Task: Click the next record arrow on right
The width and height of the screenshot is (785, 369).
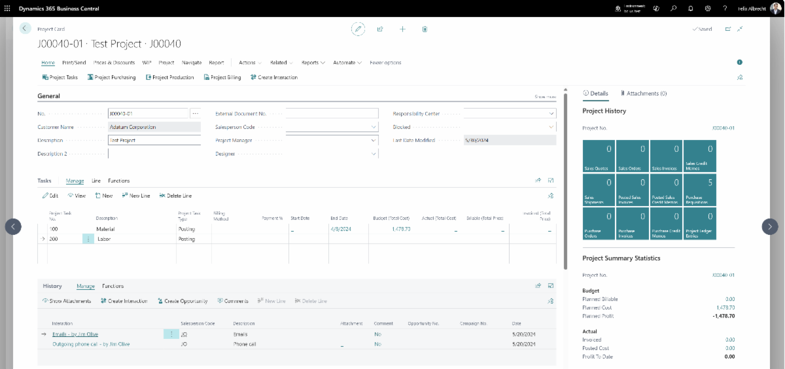Action: tap(770, 226)
